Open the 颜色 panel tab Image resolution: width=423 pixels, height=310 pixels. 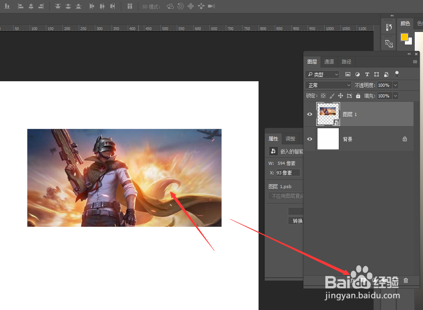(x=405, y=24)
